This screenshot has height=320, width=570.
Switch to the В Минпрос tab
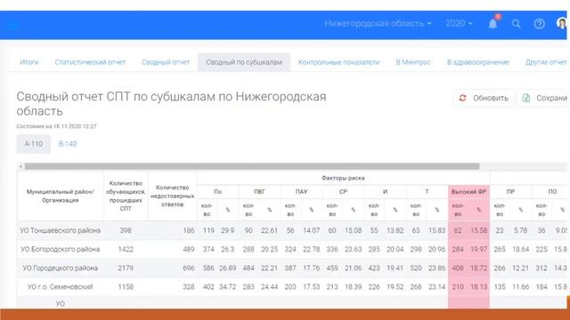[413, 62]
